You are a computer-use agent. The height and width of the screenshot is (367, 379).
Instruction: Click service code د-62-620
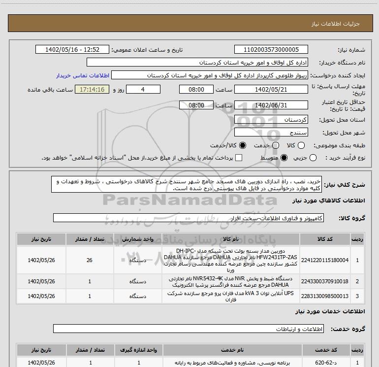326,363
